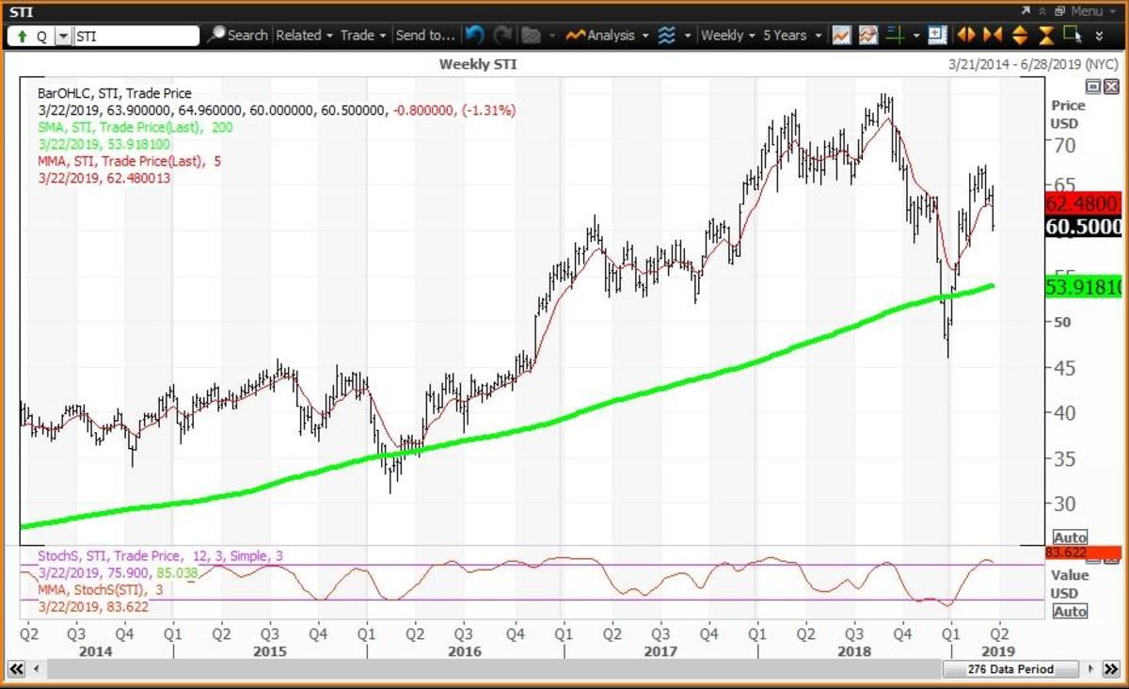
Task: Click the STI symbol input field
Action: [137, 36]
